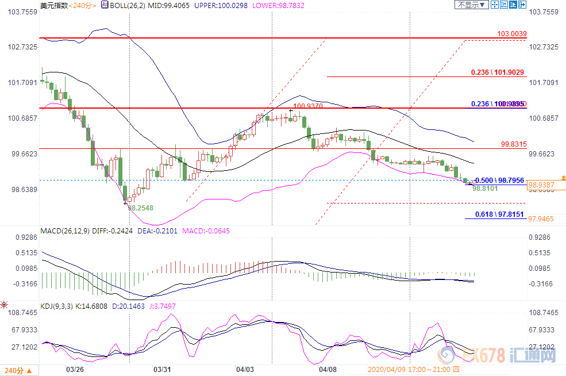
Task: Click the red gear icon beside KDJ
Action: pyautogui.click(x=4, y=304)
